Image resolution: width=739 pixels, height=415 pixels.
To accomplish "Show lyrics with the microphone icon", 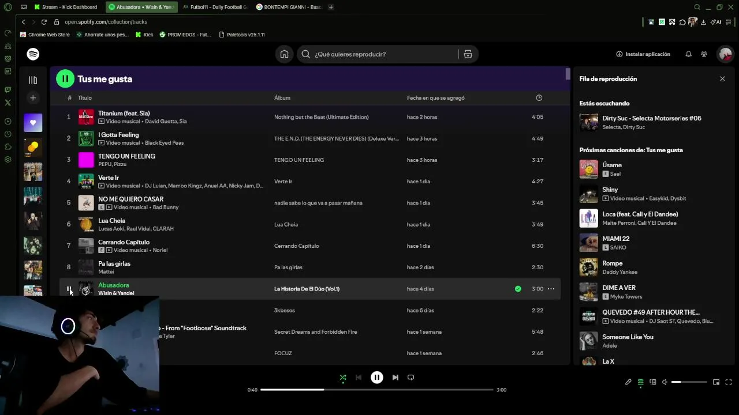I will click(x=628, y=382).
